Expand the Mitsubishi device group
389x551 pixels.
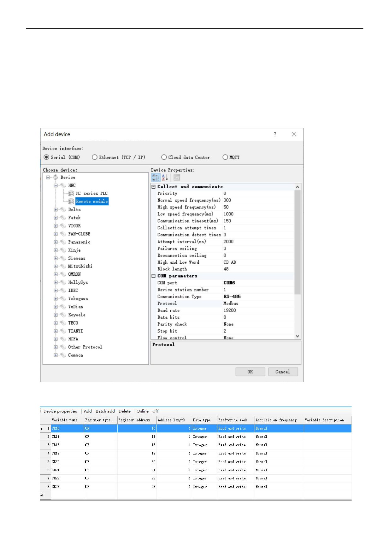(56, 266)
